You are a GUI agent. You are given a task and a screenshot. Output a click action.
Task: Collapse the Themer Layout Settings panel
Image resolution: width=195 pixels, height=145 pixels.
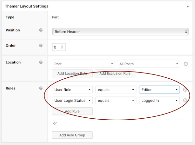(188, 6)
